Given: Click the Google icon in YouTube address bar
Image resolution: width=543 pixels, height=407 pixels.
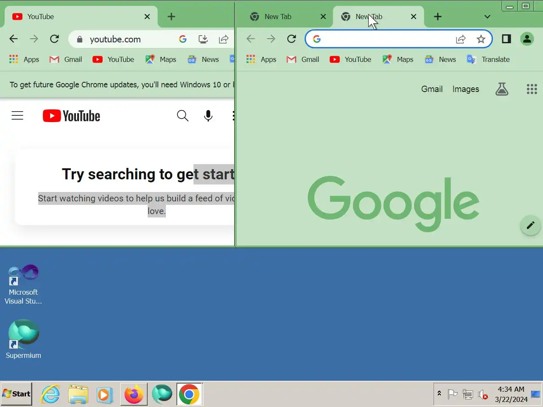Looking at the screenshot, I should pyautogui.click(x=183, y=39).
